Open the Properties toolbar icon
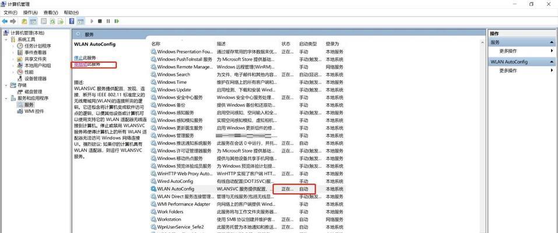This screenshot has width=558, height=233. tap(44, 22)
